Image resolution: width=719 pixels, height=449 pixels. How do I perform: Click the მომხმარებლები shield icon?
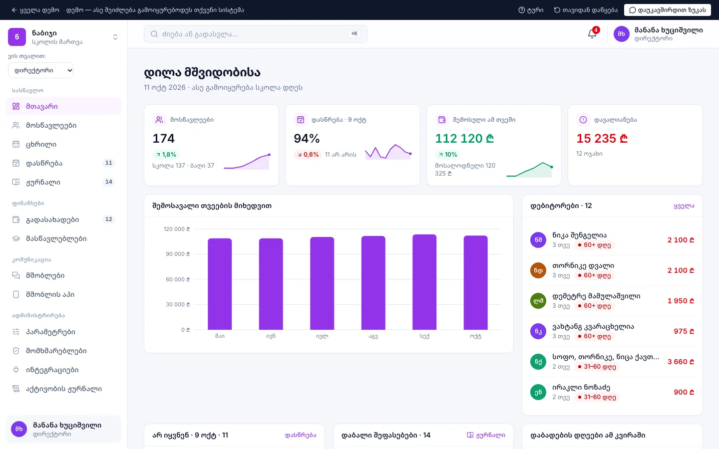point(16,351)
